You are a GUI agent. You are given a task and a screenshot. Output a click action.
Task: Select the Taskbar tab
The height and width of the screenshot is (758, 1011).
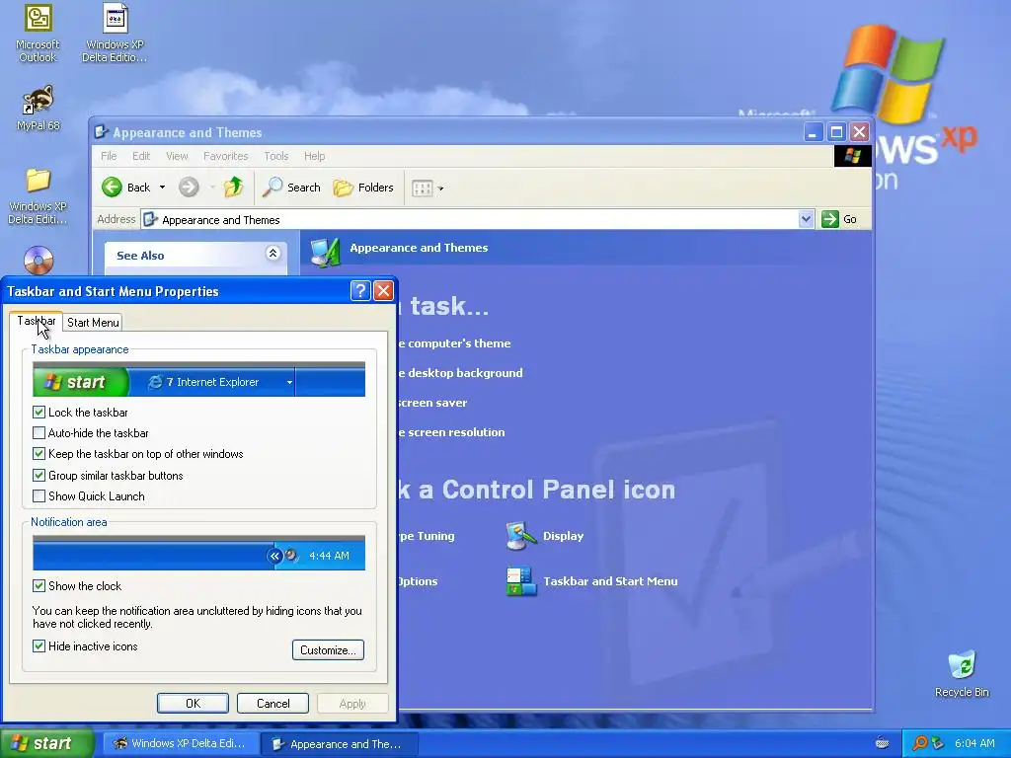point(37,321)
